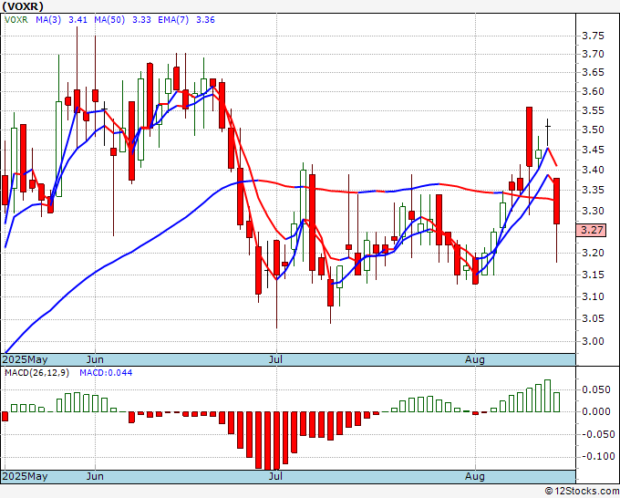Image resolution: width=620 pixels, height=498 pixels.
Task: Click the 3.15 price axis label
Action: pyautogui.click(x=594, y=275)
